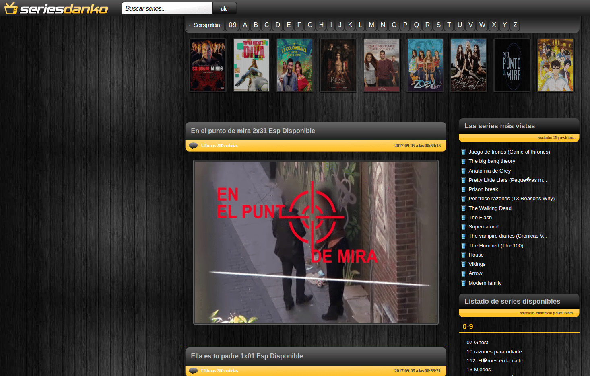Image resolution: width=590 pixels, height=376 pixels.
Task: Open 07-Ghost in the series list
Action: click(x=477, y=343)
